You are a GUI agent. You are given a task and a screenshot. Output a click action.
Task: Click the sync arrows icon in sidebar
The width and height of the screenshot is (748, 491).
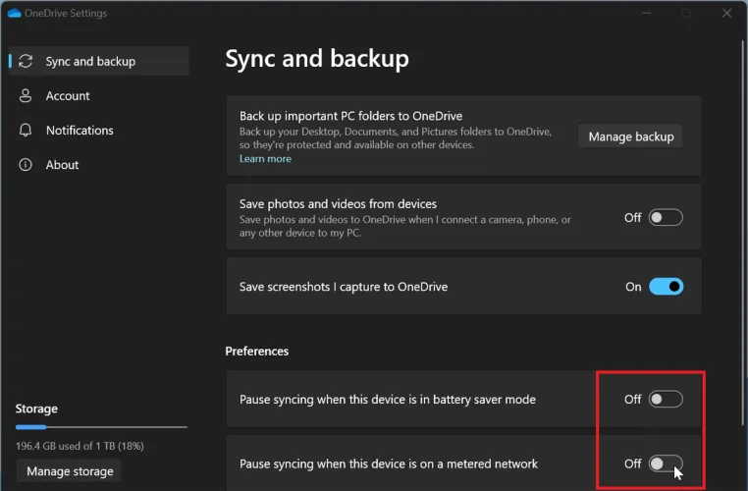pyautogui.click(x=27, y=61)
